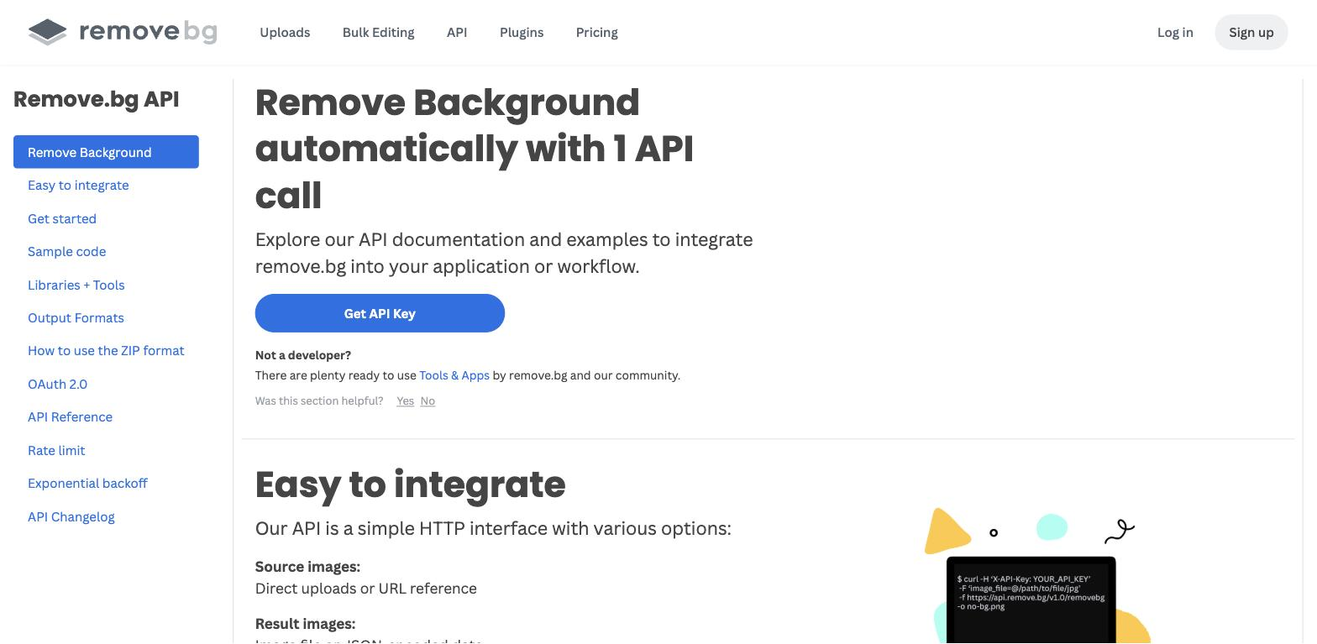Go to OAuth 2.0 sidebar section

(x=57, y=384)
